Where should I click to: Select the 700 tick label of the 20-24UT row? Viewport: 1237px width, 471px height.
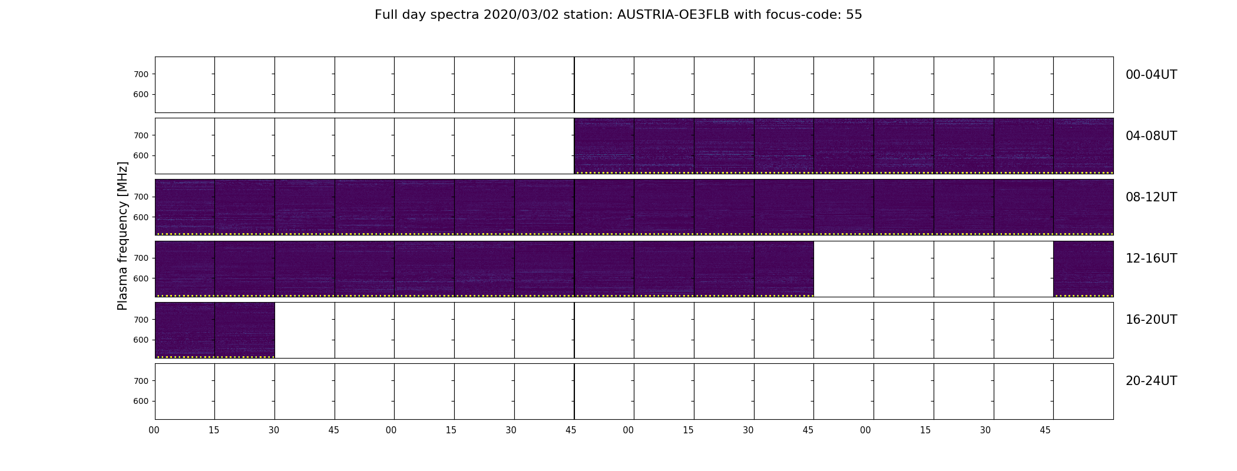point(141,381)
